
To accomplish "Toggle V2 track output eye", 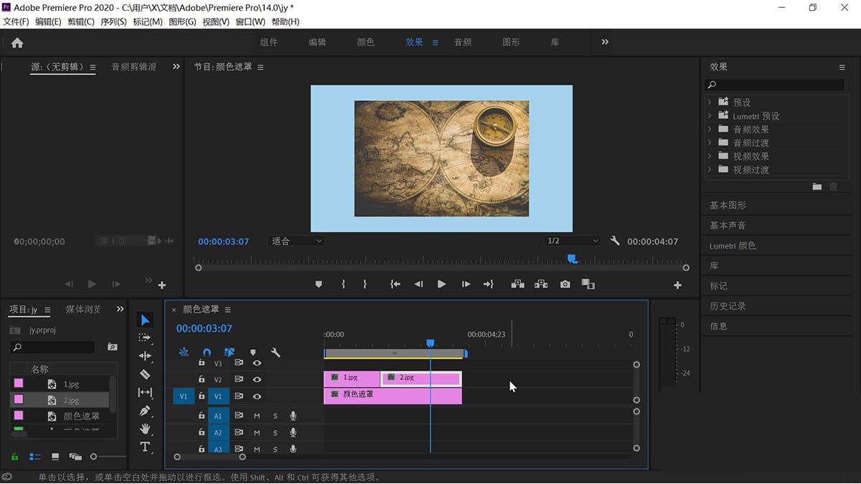I will click(x=257, y=379).
